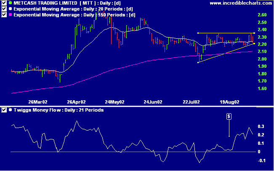Click the 1.60 price axis label
Viewport: 274px width, 171px height.
coord(262,88)
